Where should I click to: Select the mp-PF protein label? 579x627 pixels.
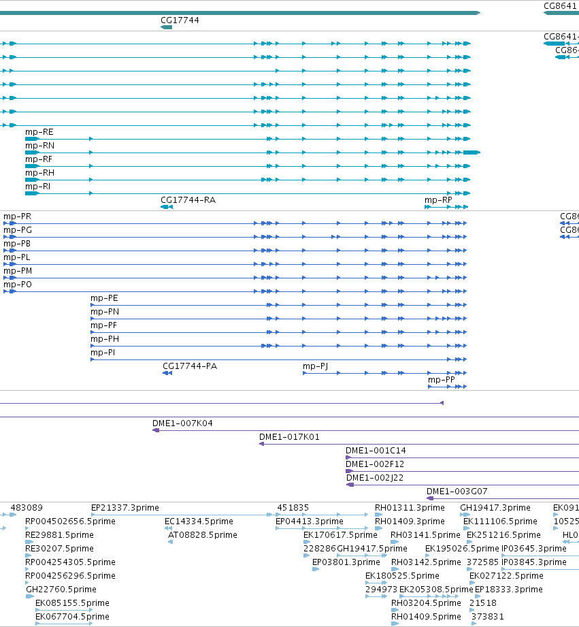(104, 325)
